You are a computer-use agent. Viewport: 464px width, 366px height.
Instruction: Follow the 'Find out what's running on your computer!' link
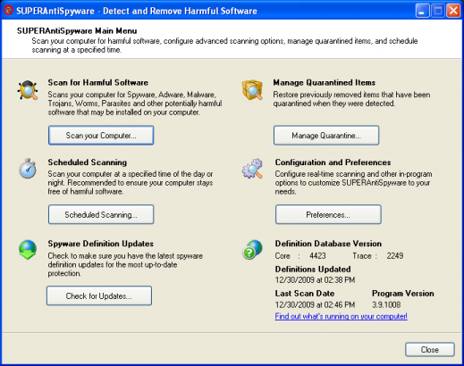341,316
